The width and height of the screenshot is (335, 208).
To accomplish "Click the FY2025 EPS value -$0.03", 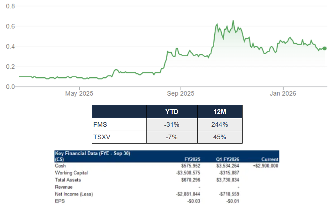I will click(194, 201).
